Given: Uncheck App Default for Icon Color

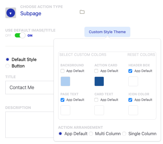Looking at the screenshot, I should [x=131, y=100].
